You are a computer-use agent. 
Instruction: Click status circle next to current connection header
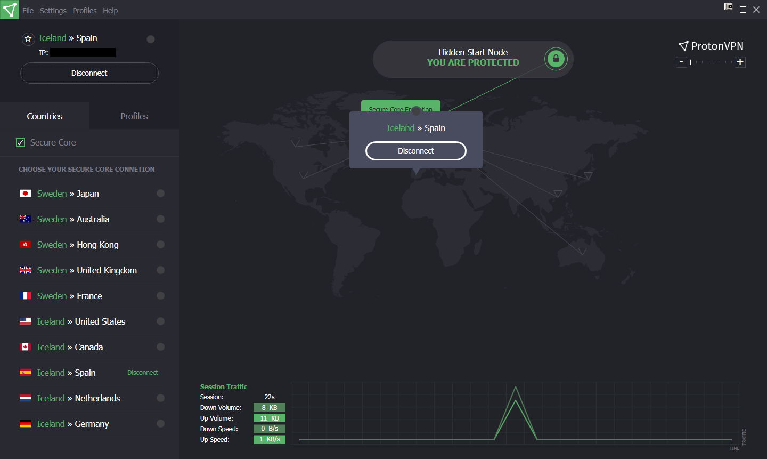point(151,39)
